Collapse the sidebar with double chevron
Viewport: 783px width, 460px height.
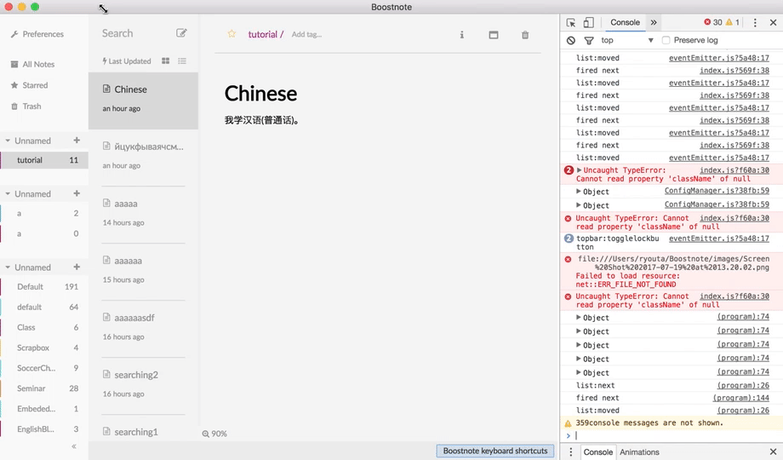pyautogui.click(x=74, y=446)
